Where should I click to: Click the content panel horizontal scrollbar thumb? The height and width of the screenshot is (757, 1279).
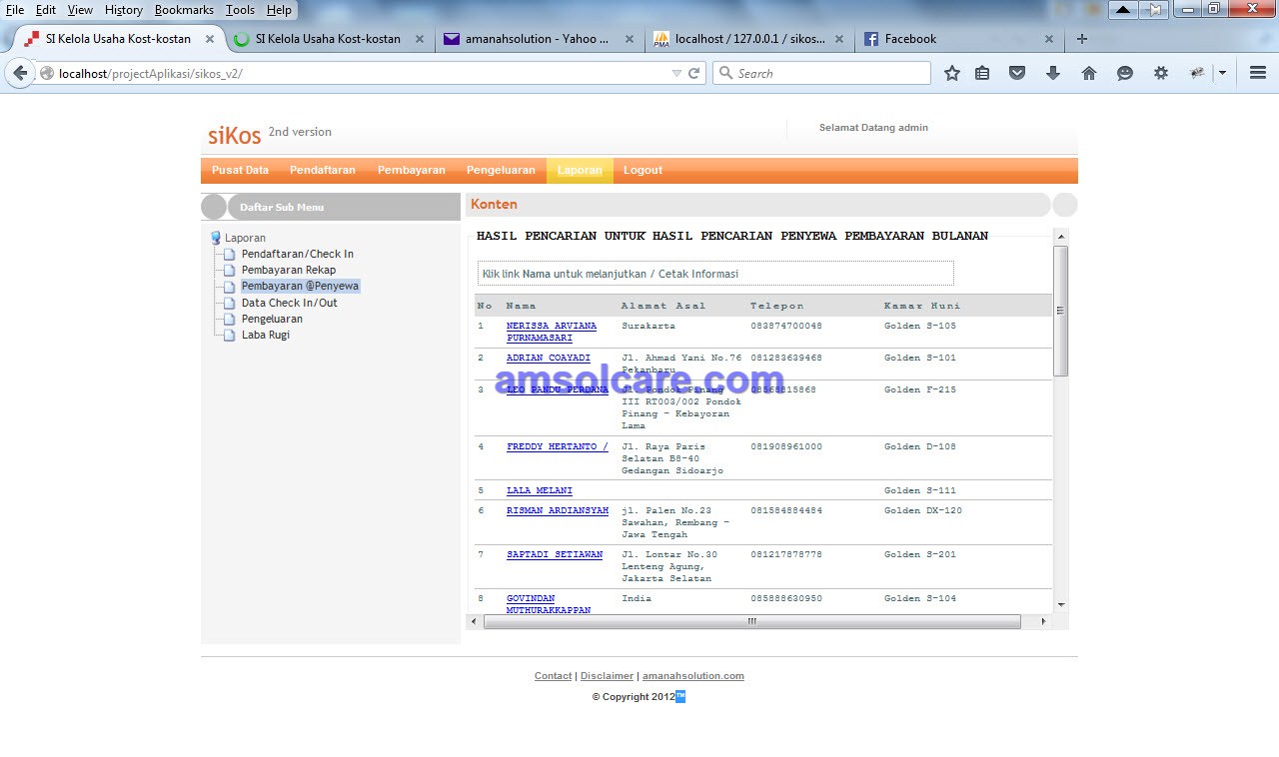[751, 621]
